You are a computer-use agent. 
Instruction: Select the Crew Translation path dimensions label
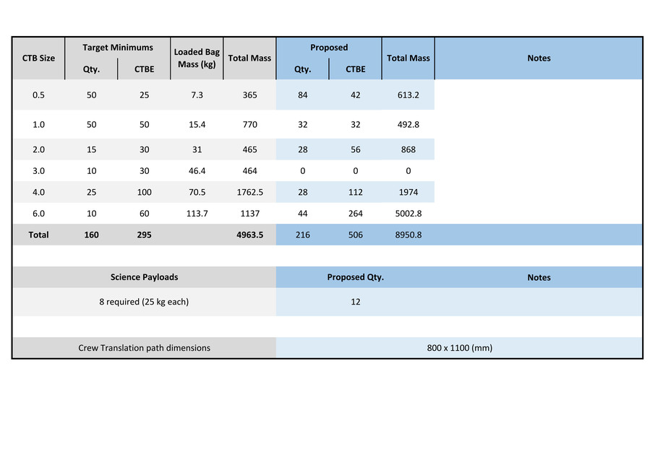(x=144, y=348)
